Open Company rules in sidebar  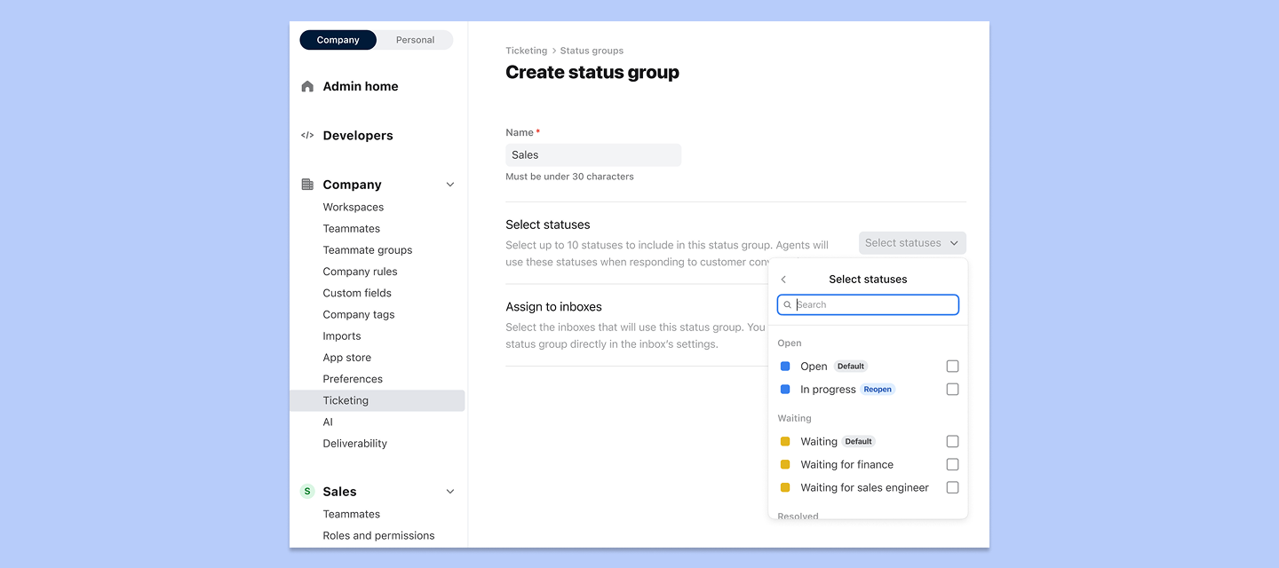tap(360, 272)
